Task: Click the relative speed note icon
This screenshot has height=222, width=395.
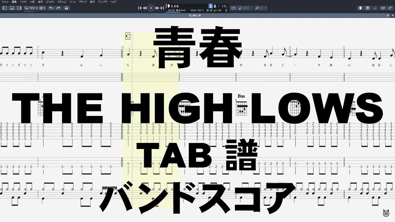Action: pos(240,8)
